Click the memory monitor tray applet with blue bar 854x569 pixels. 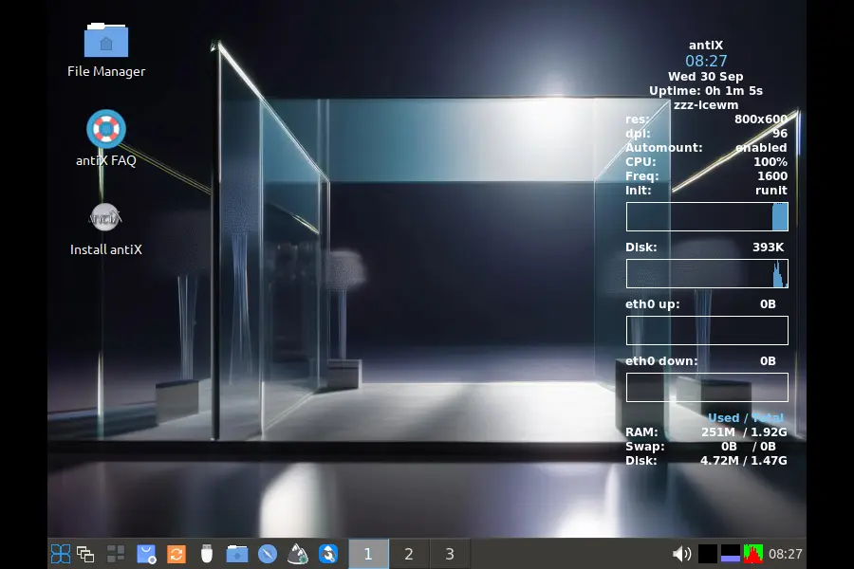(731, 554)
